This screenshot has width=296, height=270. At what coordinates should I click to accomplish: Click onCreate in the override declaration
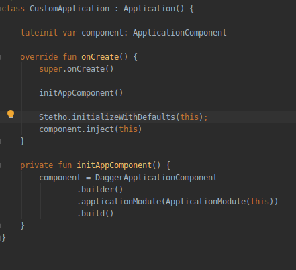[100, 57]
